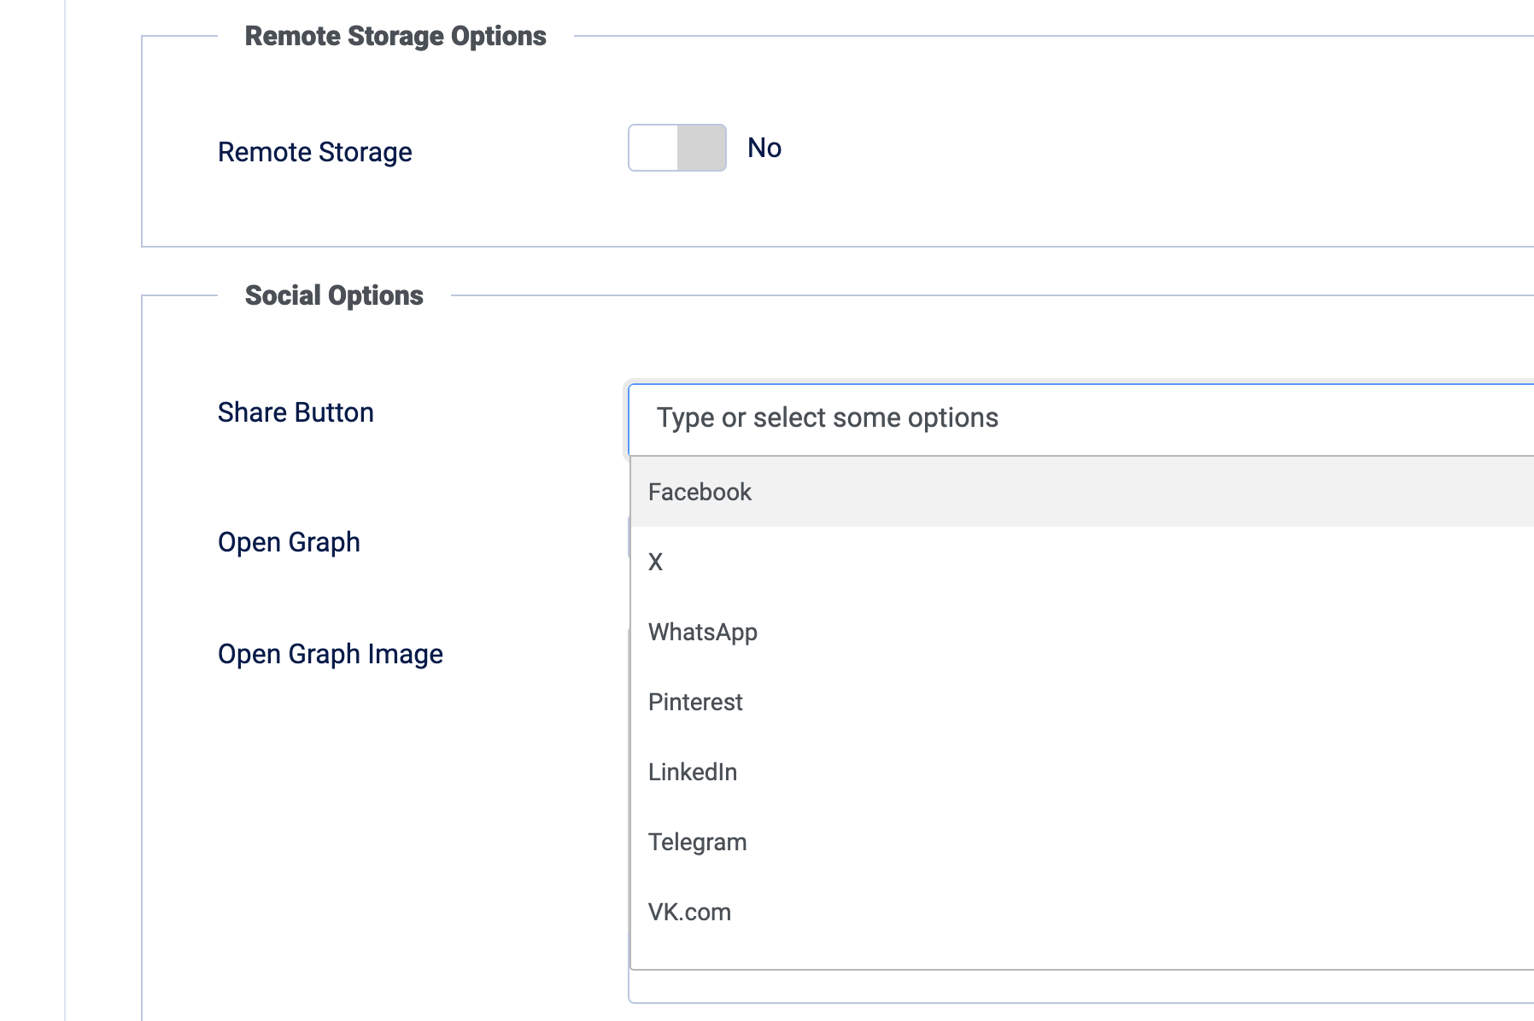Click the Share Button field label
Viewport: 1534px width, 1021px height.
(x=296, y=412)
